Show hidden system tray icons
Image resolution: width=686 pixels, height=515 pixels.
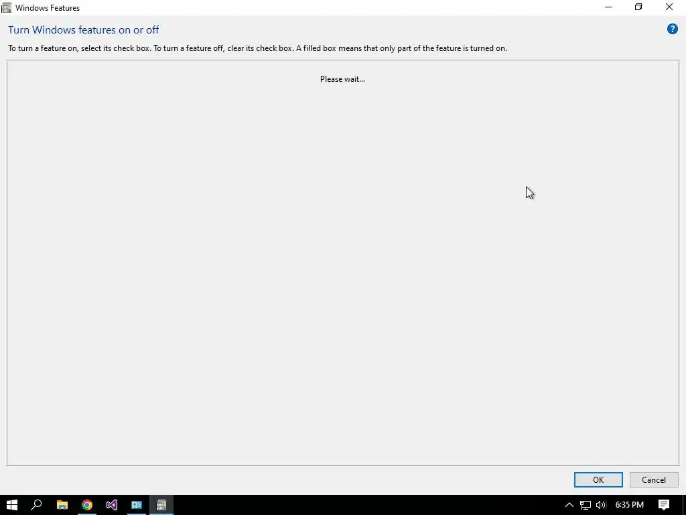pyautogui.click(x=569, y=505)
